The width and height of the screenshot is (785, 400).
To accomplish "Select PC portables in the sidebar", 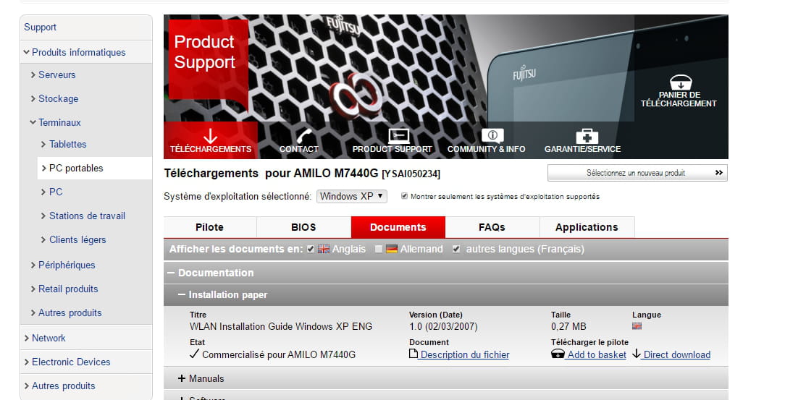I will pos(76,168).
